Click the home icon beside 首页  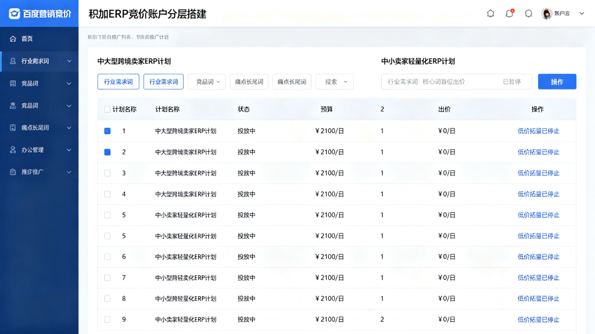coord(13,39)
